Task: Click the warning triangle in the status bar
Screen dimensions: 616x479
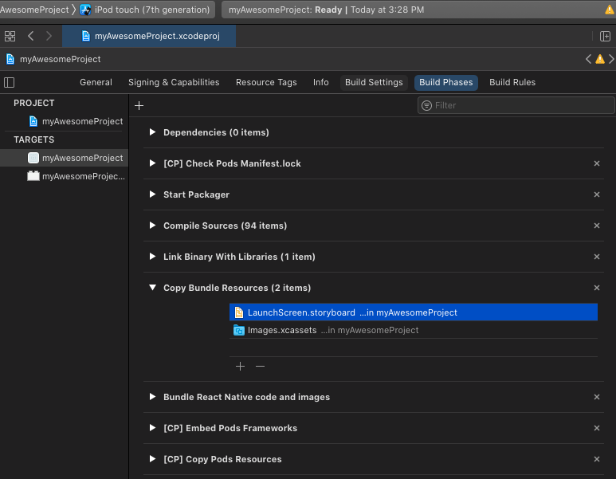Action: [610, 10]
